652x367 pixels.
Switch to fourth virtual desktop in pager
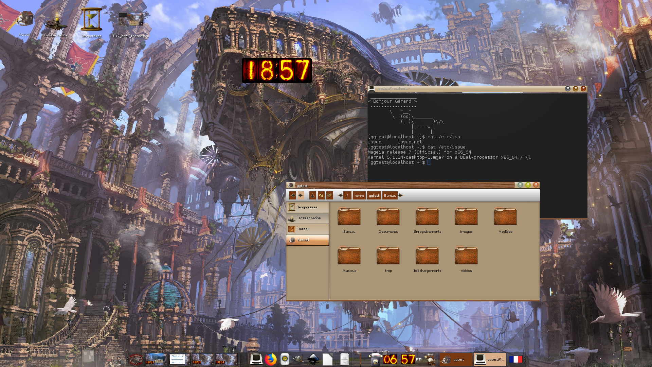coord(226,359)
